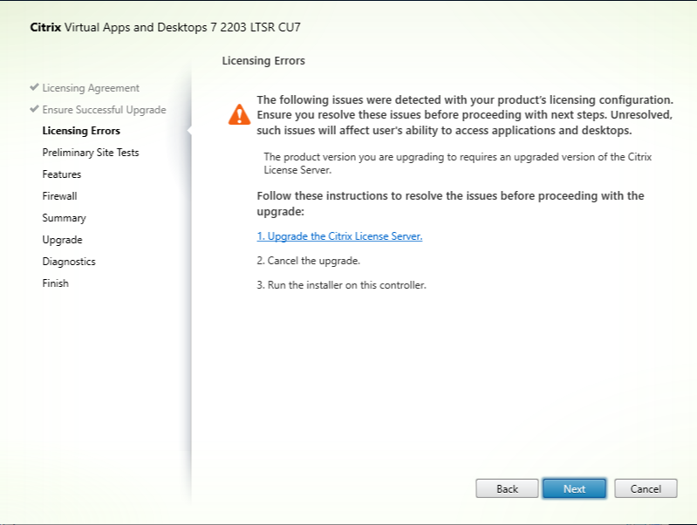
Task: Click the checkmark beside Ensure Successful Upgrade
Action: point(34,110)
